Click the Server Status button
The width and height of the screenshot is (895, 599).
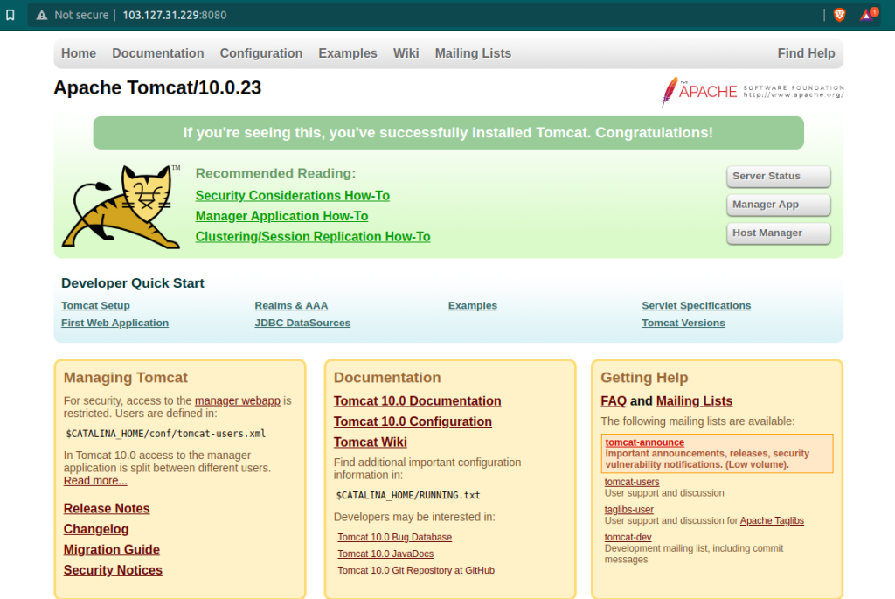click(779, 177)
